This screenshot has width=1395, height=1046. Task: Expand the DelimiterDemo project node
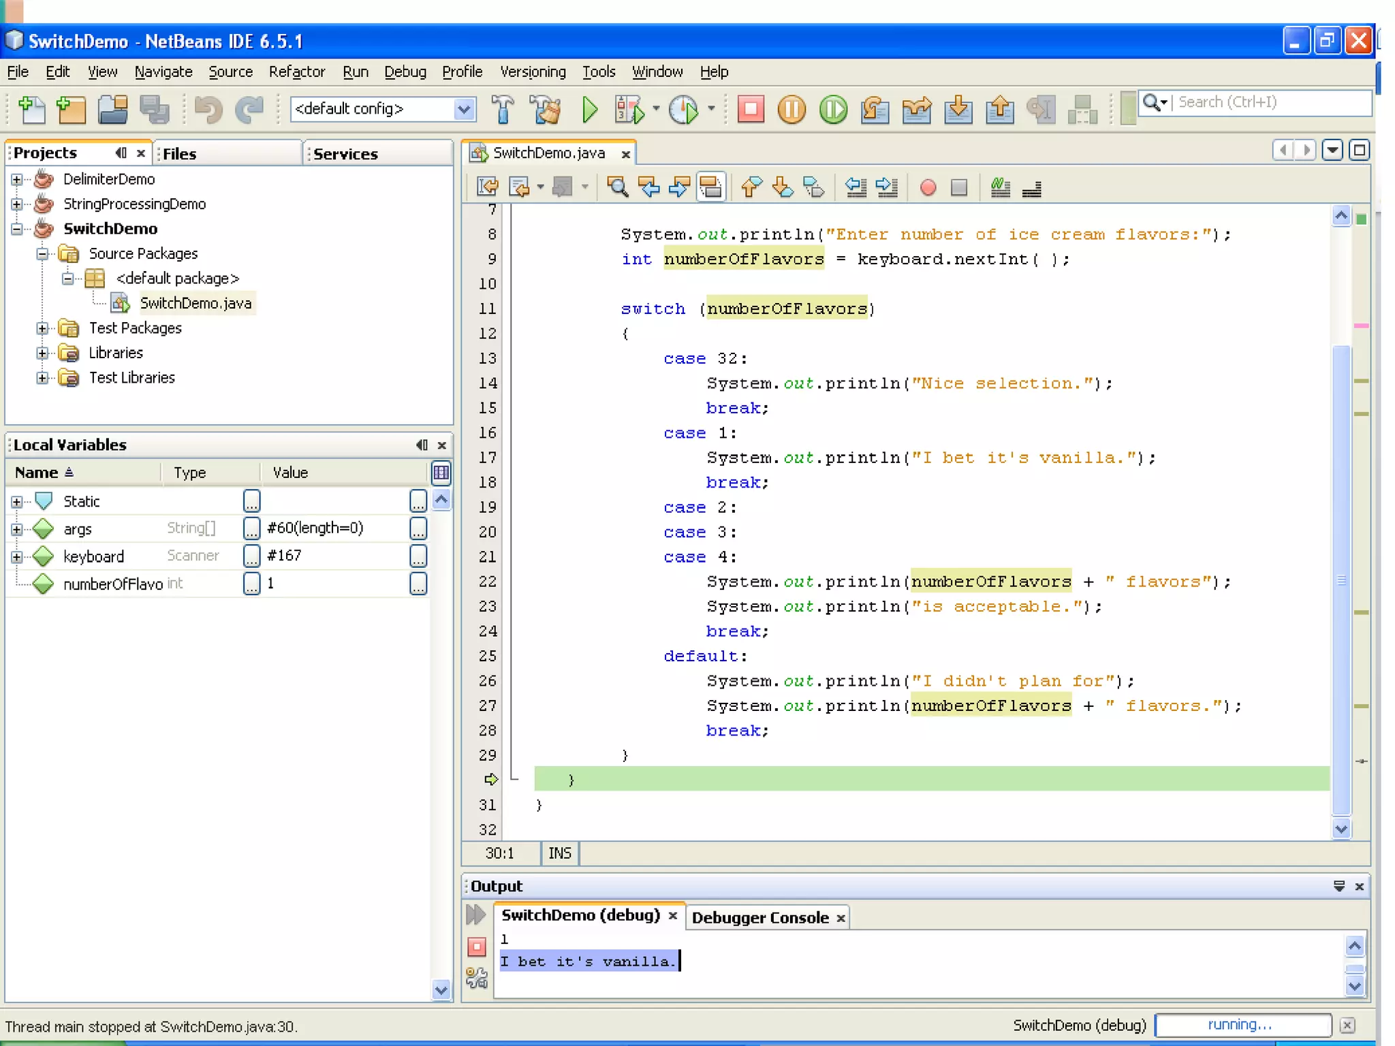[x=17, y=180]
